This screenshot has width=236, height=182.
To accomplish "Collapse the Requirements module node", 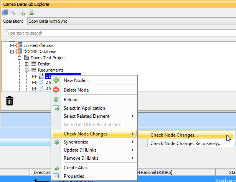I will 27,70.
